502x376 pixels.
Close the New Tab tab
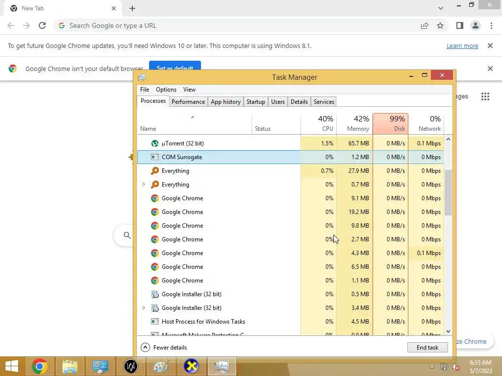click(x=114, y=8)
